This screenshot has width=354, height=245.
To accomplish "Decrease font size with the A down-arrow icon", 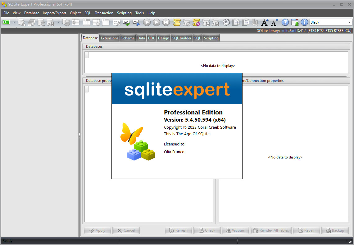I will tap(275, 22).
